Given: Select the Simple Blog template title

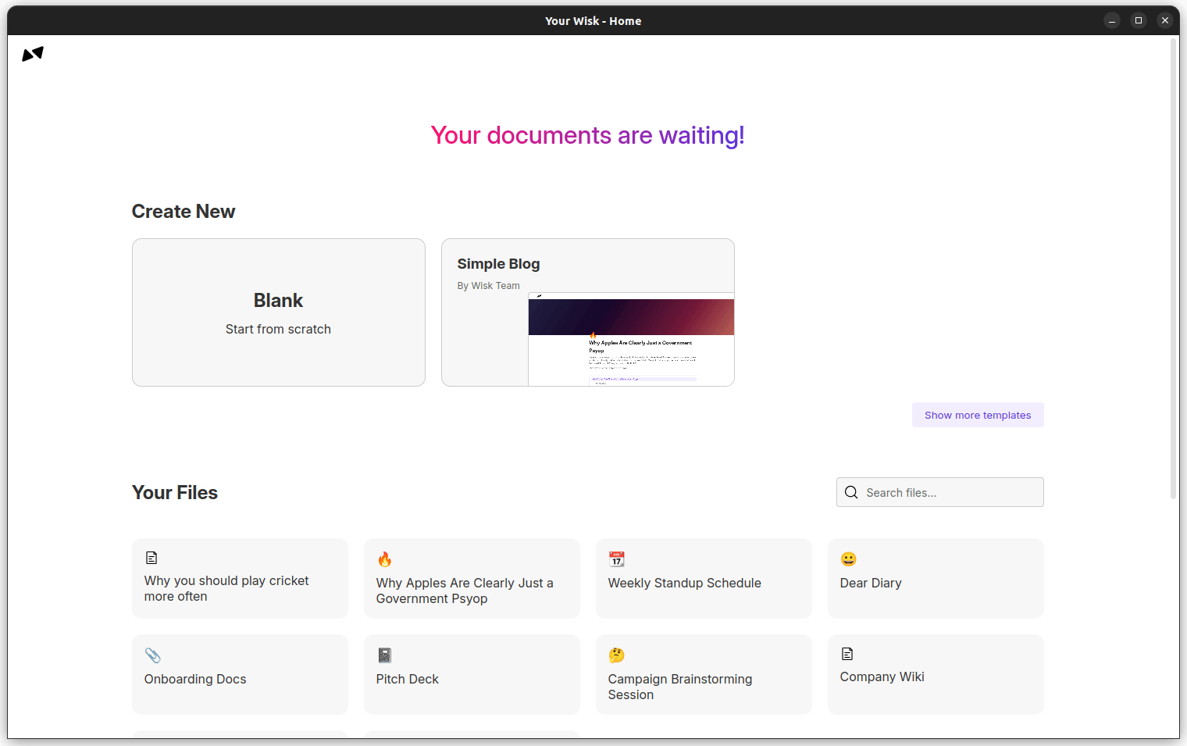Looking at the screenshot, I should pos(498,264).
